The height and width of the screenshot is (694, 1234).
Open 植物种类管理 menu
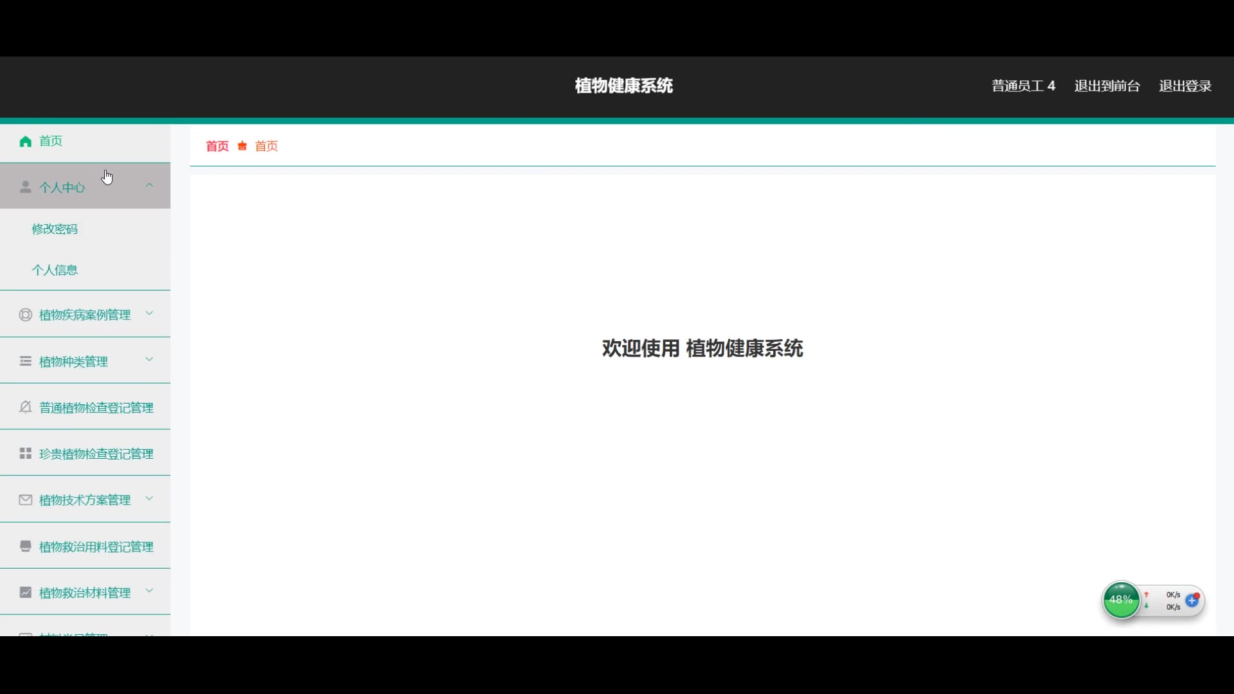click(85, 360)
